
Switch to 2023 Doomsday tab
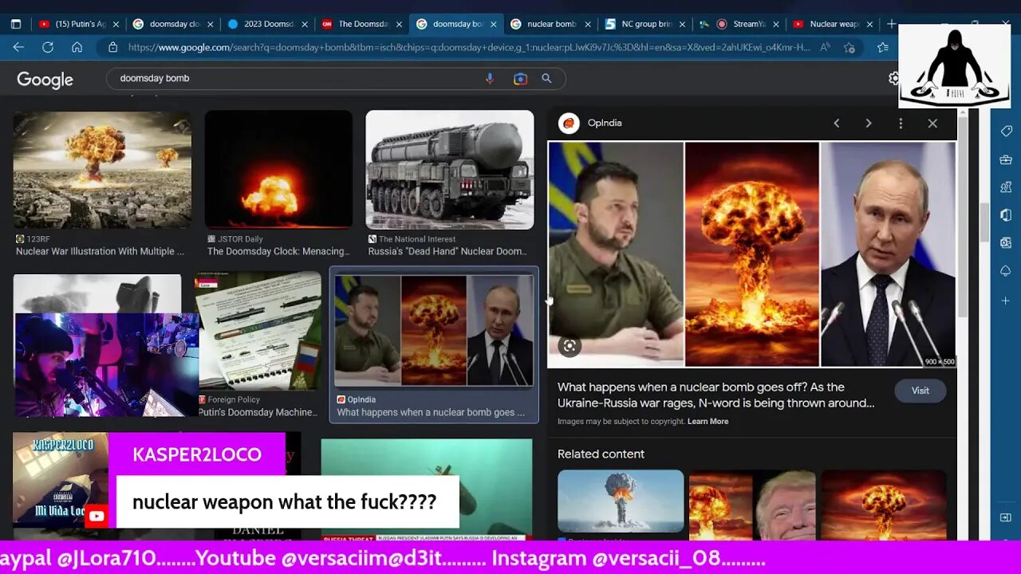266,24
